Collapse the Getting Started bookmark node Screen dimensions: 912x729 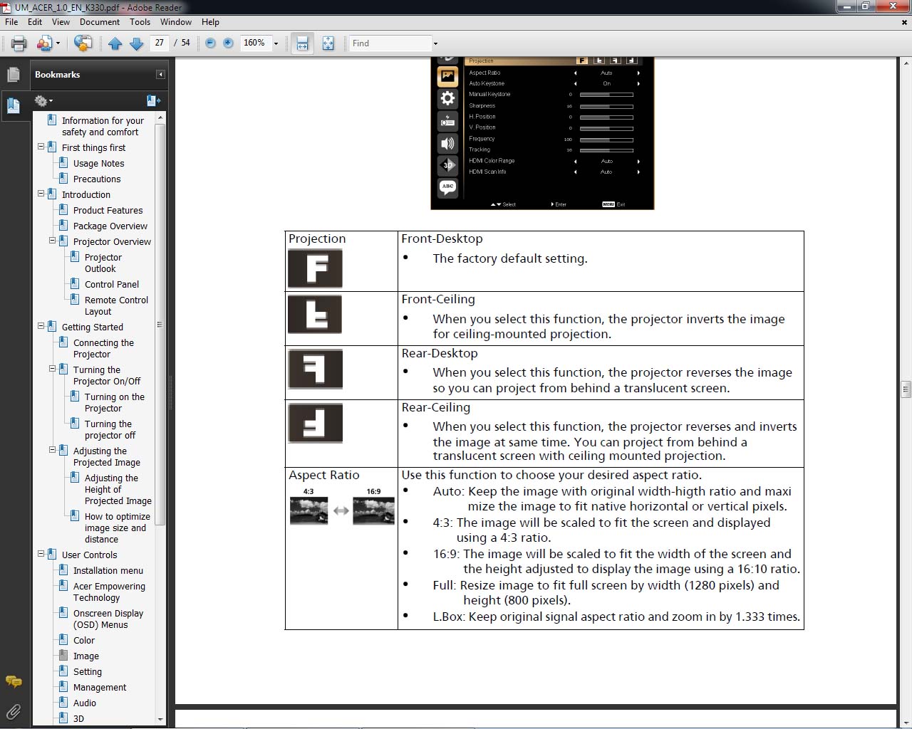[x=41, y=327]
